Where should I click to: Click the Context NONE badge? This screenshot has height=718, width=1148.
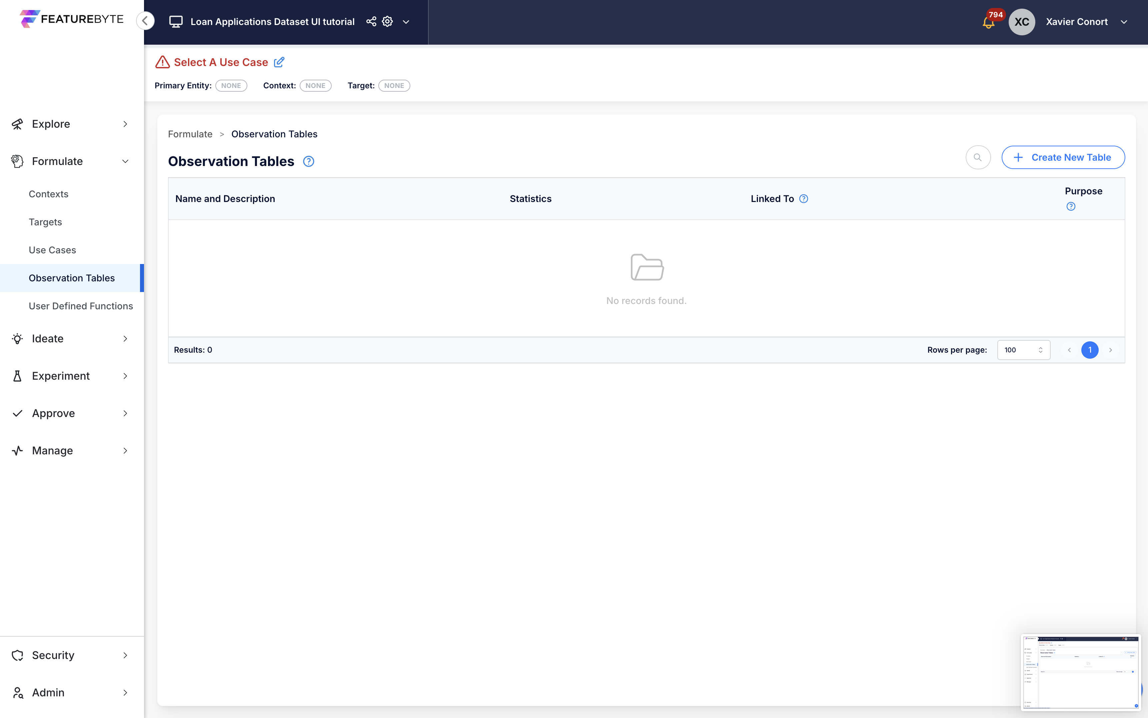[x=315, y=85]
